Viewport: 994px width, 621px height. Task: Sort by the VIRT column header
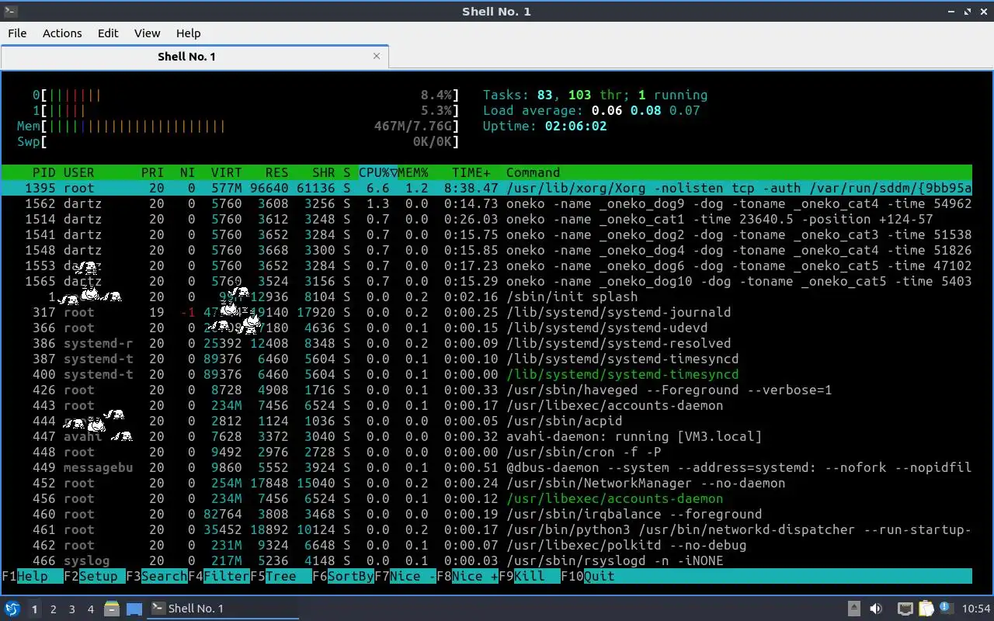[227, 172]
